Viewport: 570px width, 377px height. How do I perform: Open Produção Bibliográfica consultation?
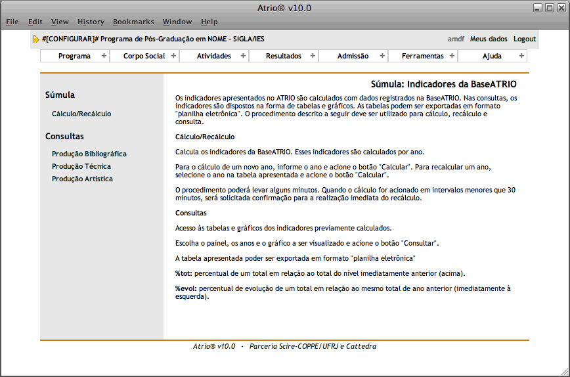(89, 154)
